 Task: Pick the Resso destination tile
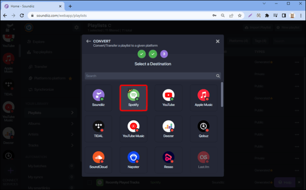pyautogui.click(x=169, y=160)
